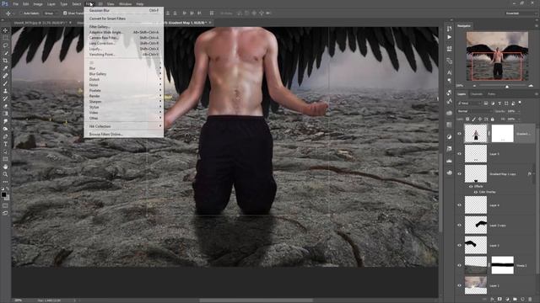Hide the Layer 3 layer
Screen dimensions: 540x303
pyautogui.click(x=459, y=245)
